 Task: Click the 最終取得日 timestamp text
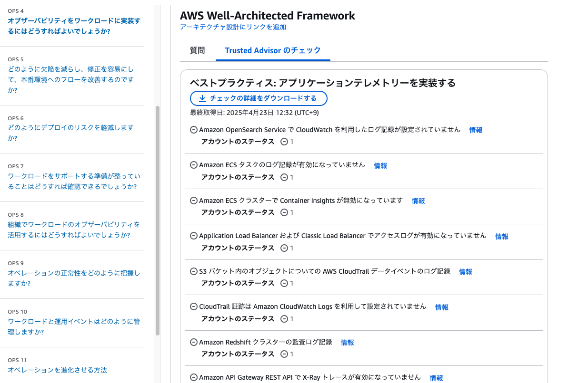pos(254,113)
